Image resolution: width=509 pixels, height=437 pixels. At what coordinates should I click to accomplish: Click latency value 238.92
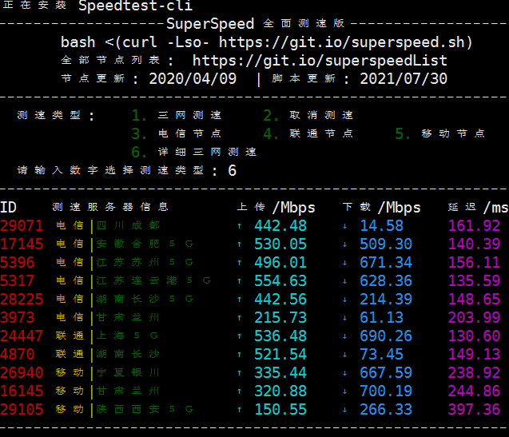tap(474, 372)
